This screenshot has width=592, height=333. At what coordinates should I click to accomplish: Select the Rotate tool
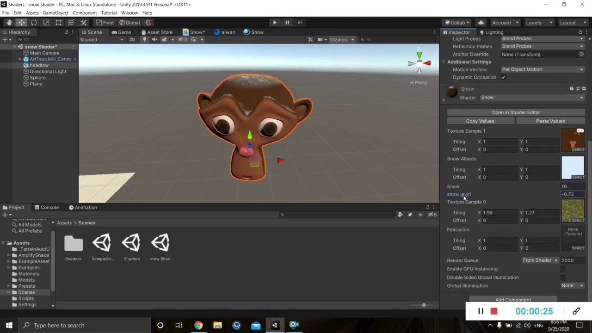click(34, 23)
